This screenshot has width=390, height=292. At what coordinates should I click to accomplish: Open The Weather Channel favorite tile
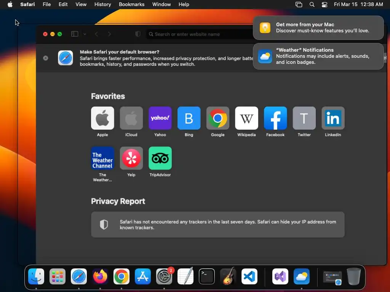pos(102,158)
